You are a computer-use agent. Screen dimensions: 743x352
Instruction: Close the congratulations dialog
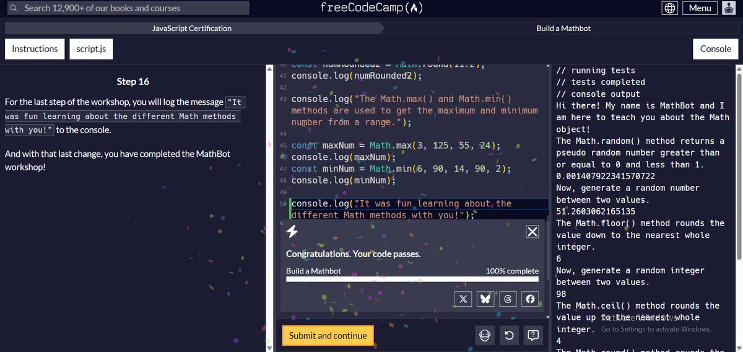coord(532,232)
